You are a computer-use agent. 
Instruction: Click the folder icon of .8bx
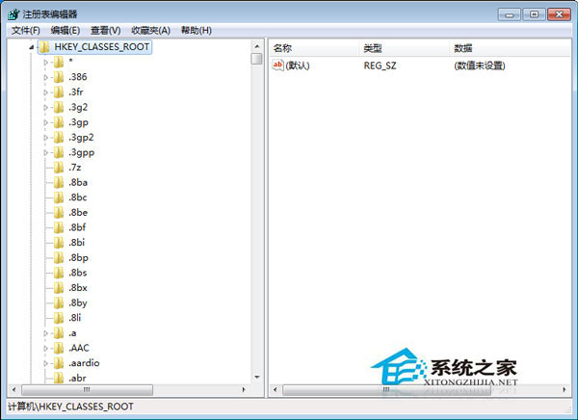59,288
